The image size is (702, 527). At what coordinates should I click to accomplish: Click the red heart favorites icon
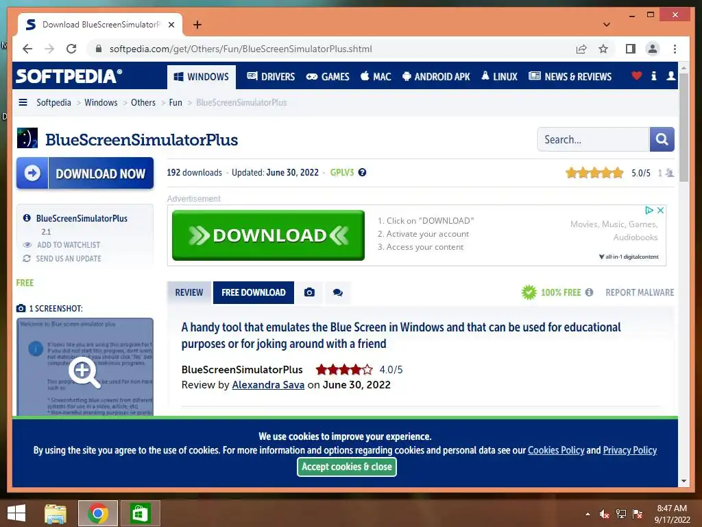coord(636,76)
